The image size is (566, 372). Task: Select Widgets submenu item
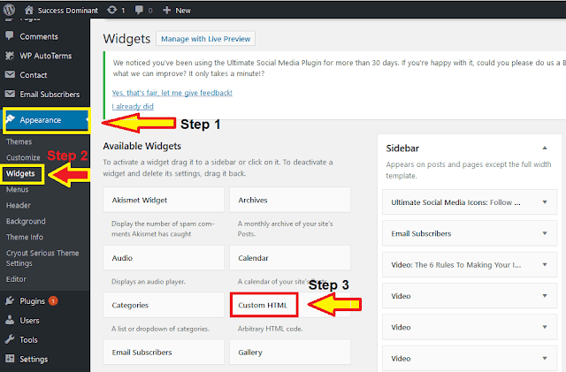click(20, 173)
